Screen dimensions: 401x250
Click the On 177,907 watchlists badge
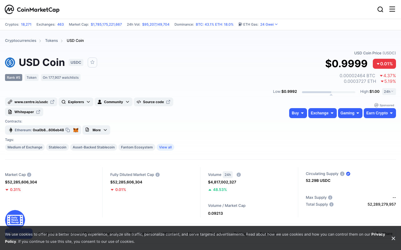[x=61, y=77]
